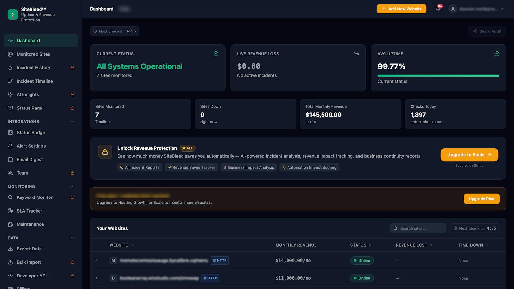The width and height of the screenshot is (514, 289).
Task: Click the Search sites input field
Action: (x=418, y=228)
